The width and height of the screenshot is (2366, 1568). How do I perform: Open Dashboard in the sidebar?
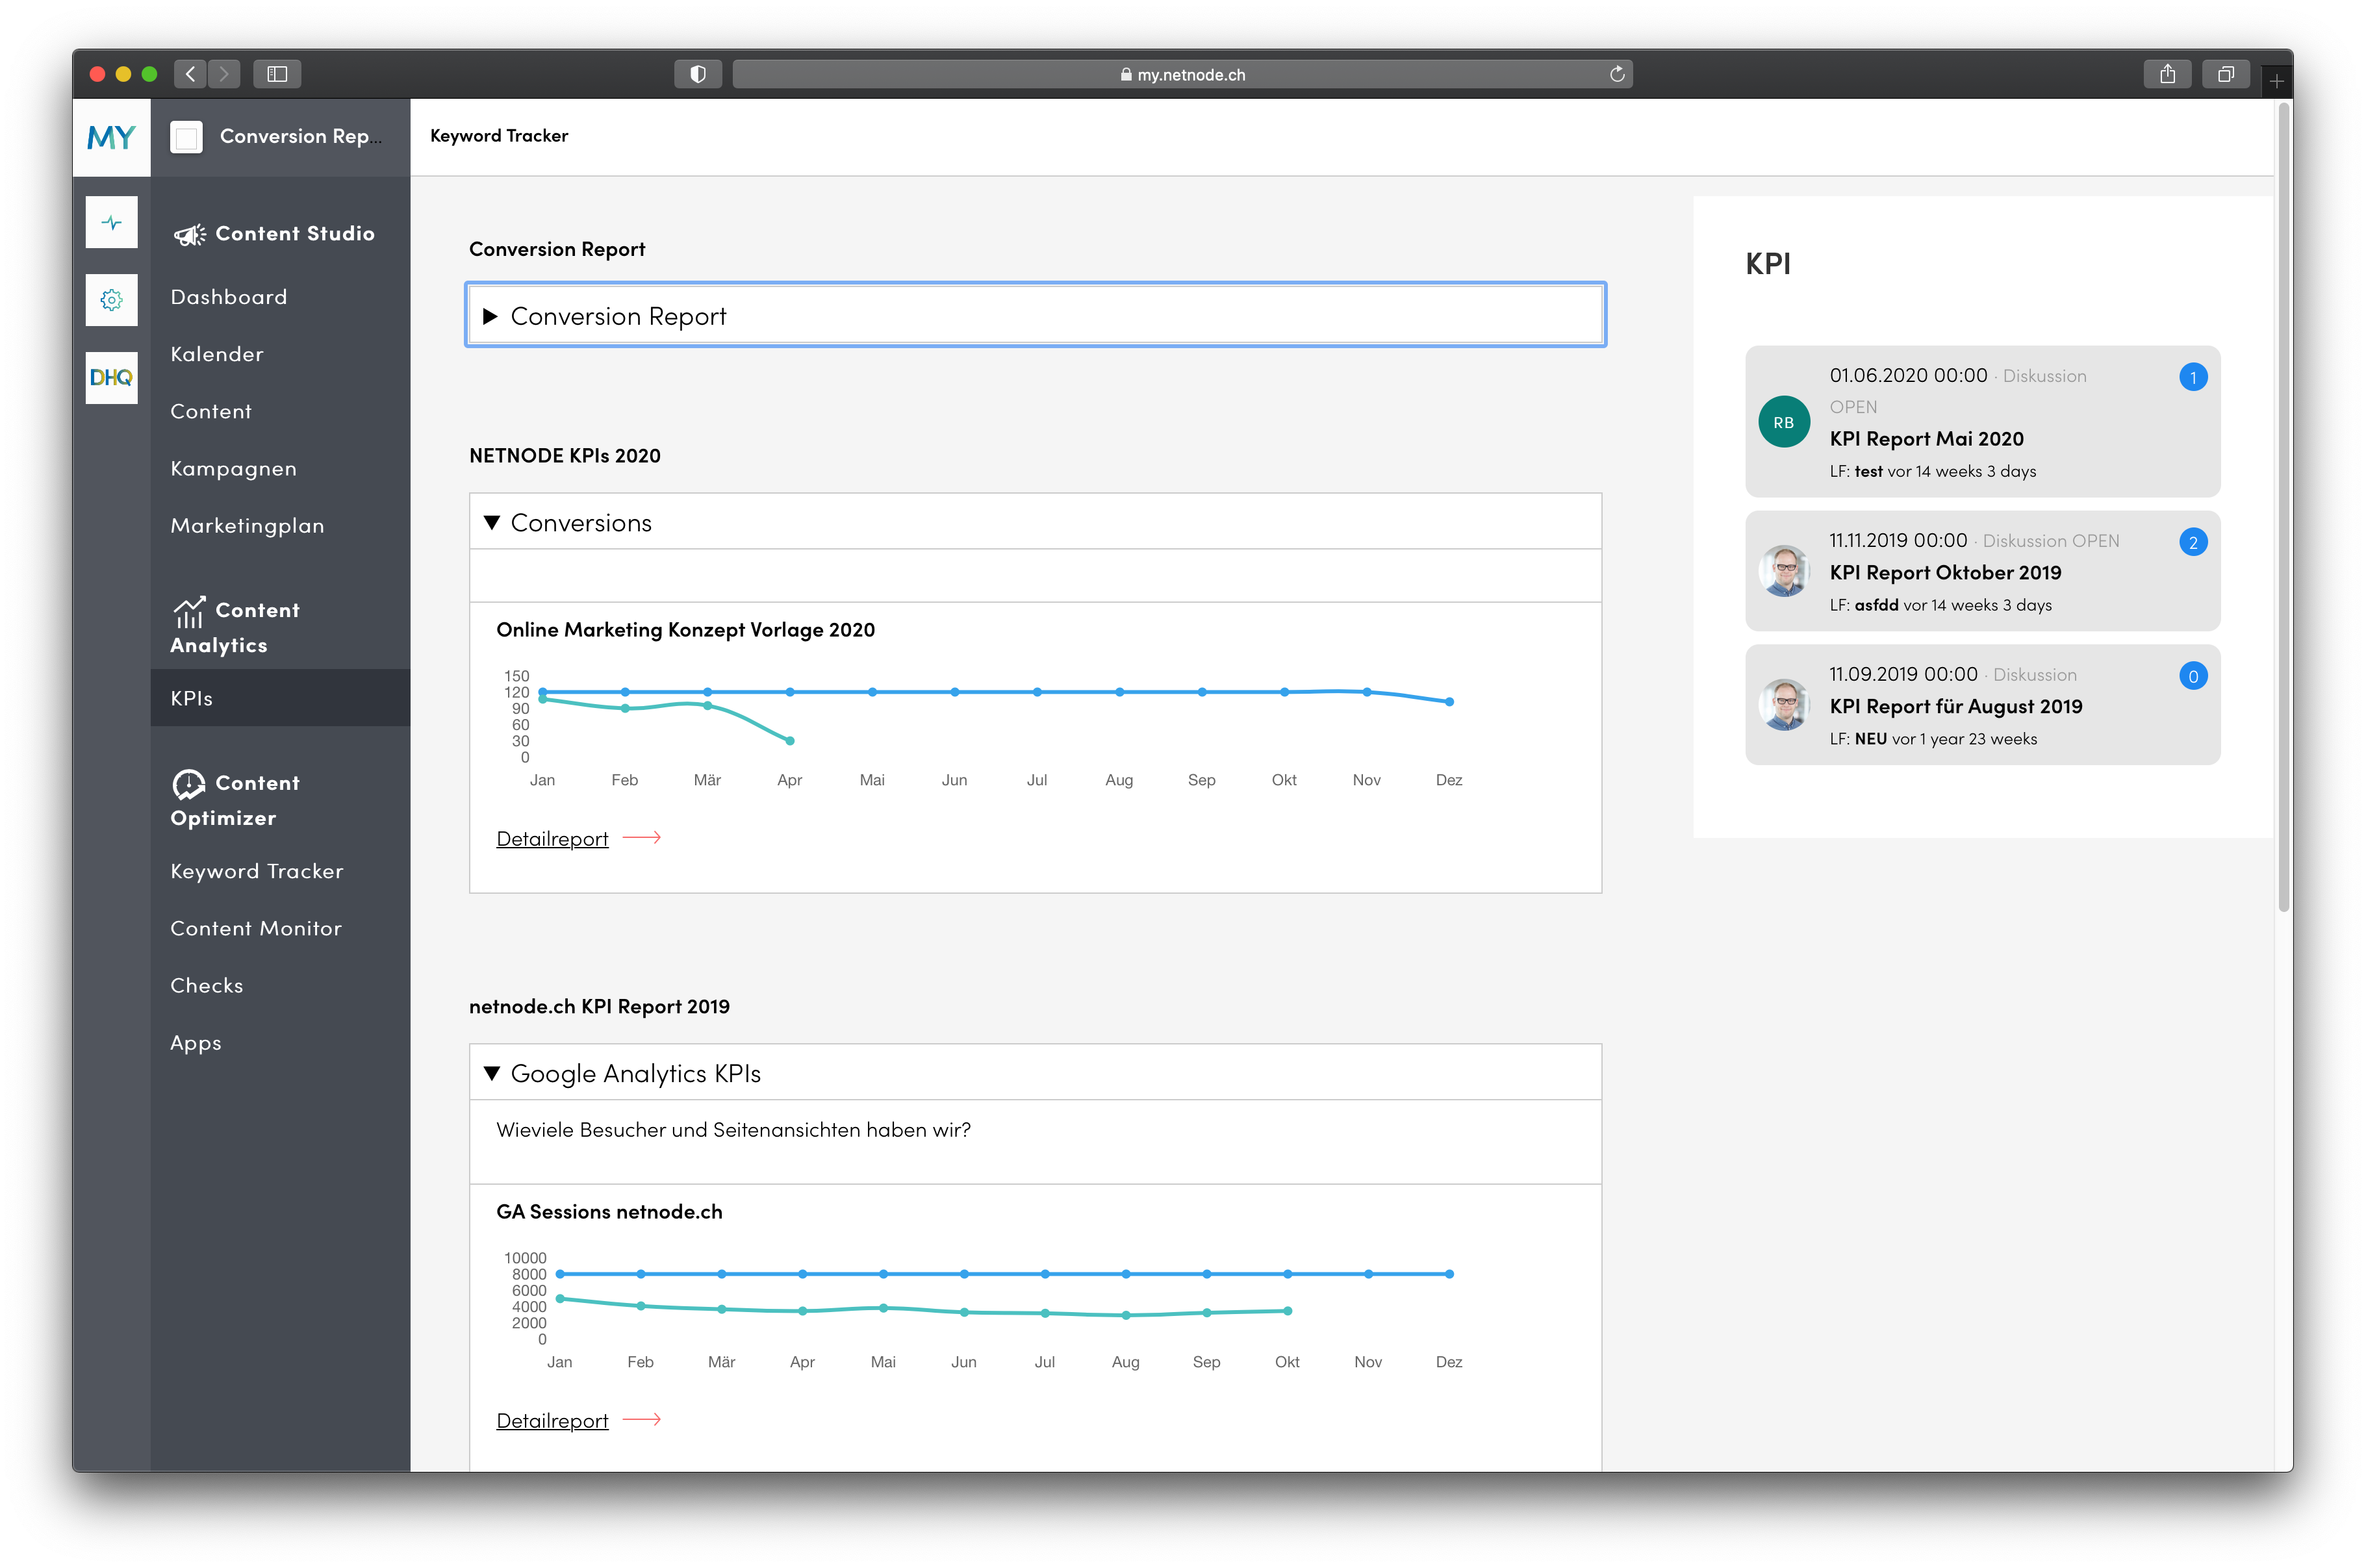click(x=229, y=297)
